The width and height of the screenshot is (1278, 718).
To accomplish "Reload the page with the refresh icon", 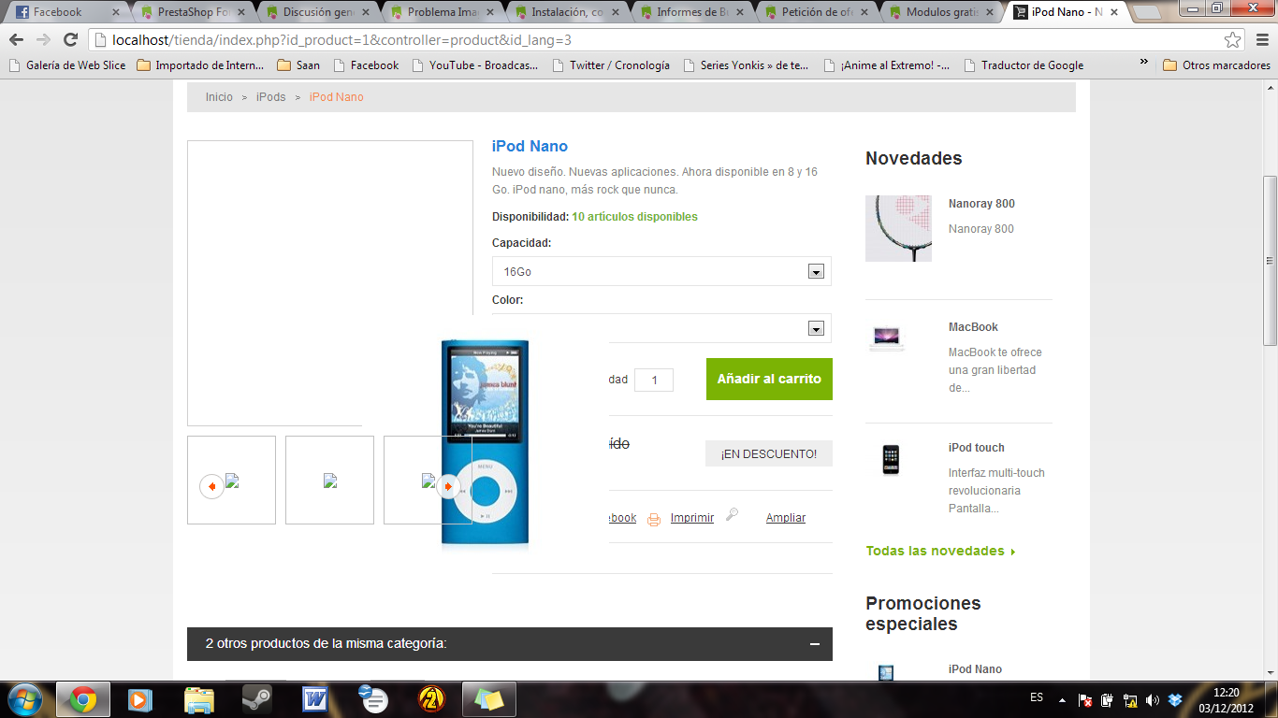I will 70,40.
